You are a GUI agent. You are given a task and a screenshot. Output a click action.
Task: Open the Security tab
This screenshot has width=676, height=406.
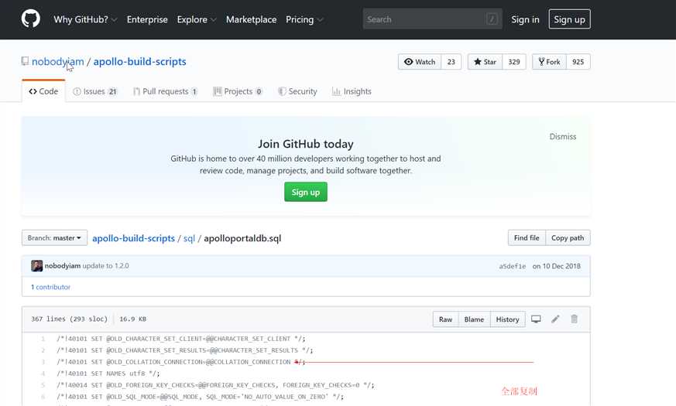pos(298,91)
